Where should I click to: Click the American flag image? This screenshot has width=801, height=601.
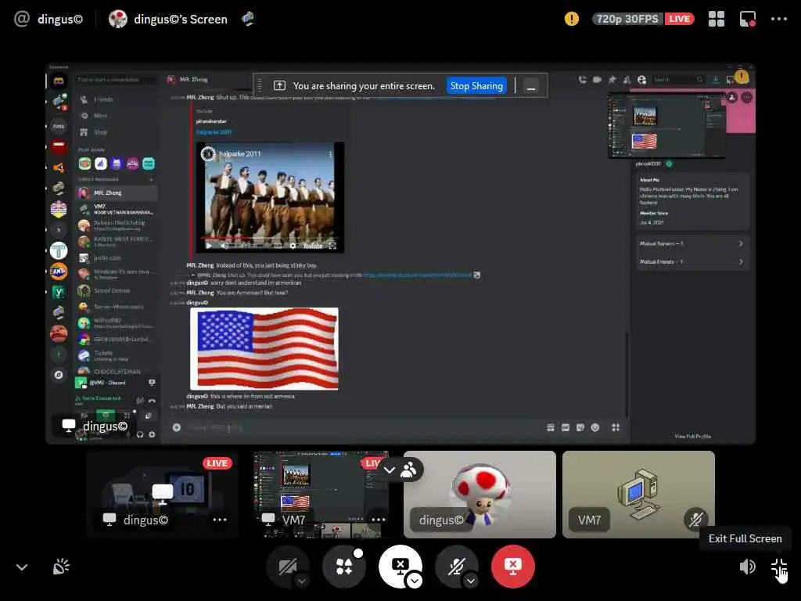[x=264, y=348]
